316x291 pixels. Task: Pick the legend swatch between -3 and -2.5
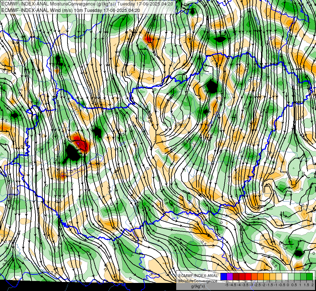254,276
